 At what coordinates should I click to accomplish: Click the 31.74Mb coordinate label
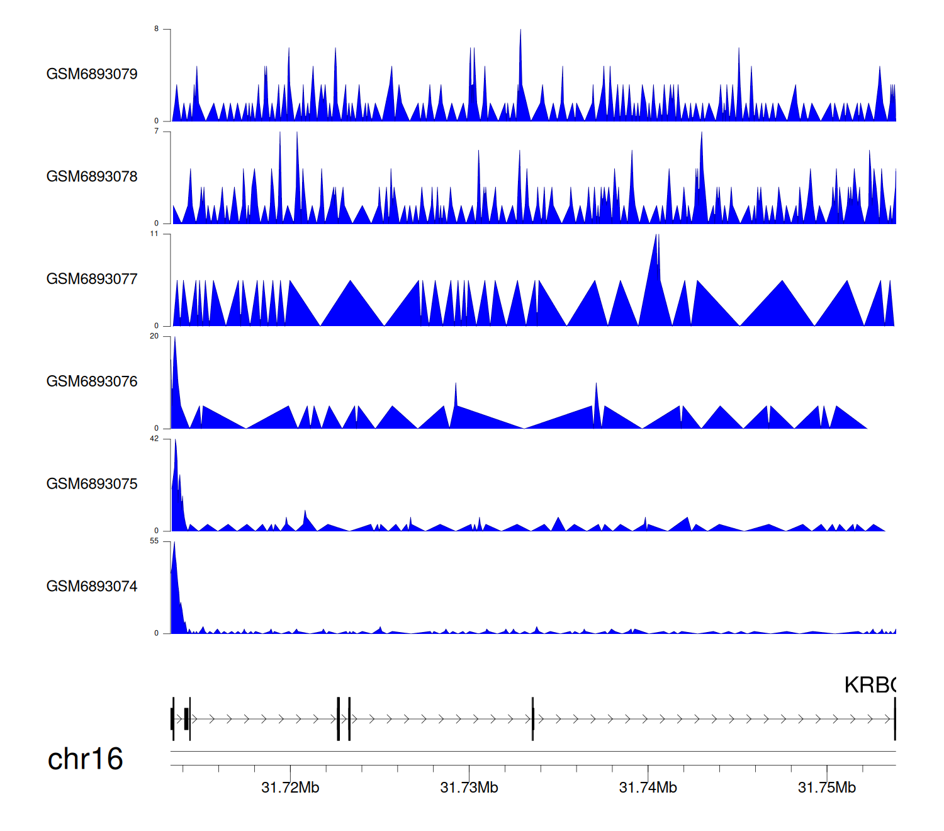[x=648, y=788]
